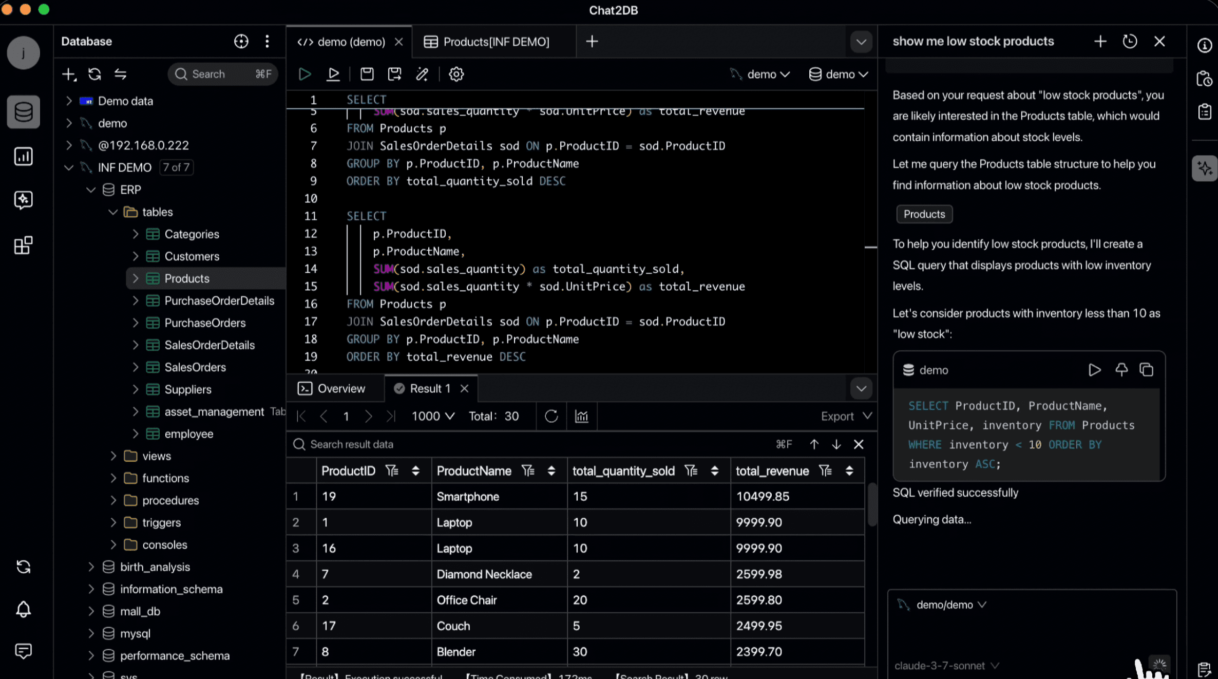Open the AI chat sidebar icon
Image resolution: width=1218 pixels, height=679 pixels.
coord(23,200)
